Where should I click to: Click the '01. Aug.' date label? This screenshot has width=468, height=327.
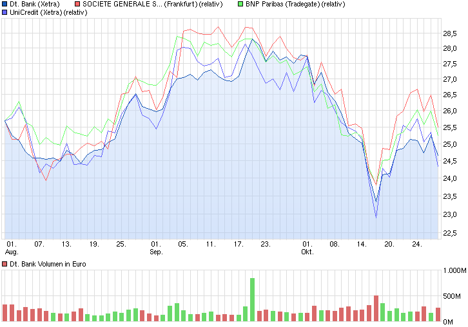[x=12, y=248]
